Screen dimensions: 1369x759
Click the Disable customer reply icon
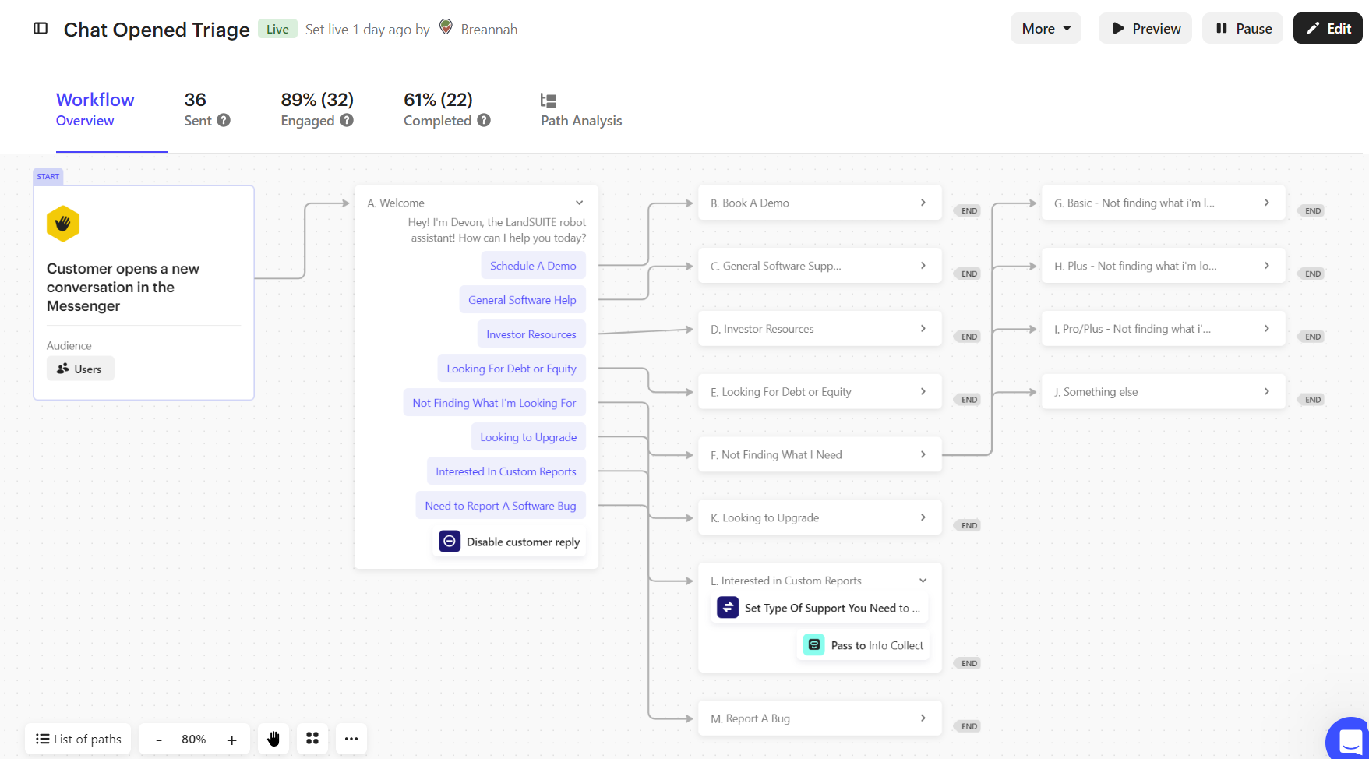click(450, 542)
